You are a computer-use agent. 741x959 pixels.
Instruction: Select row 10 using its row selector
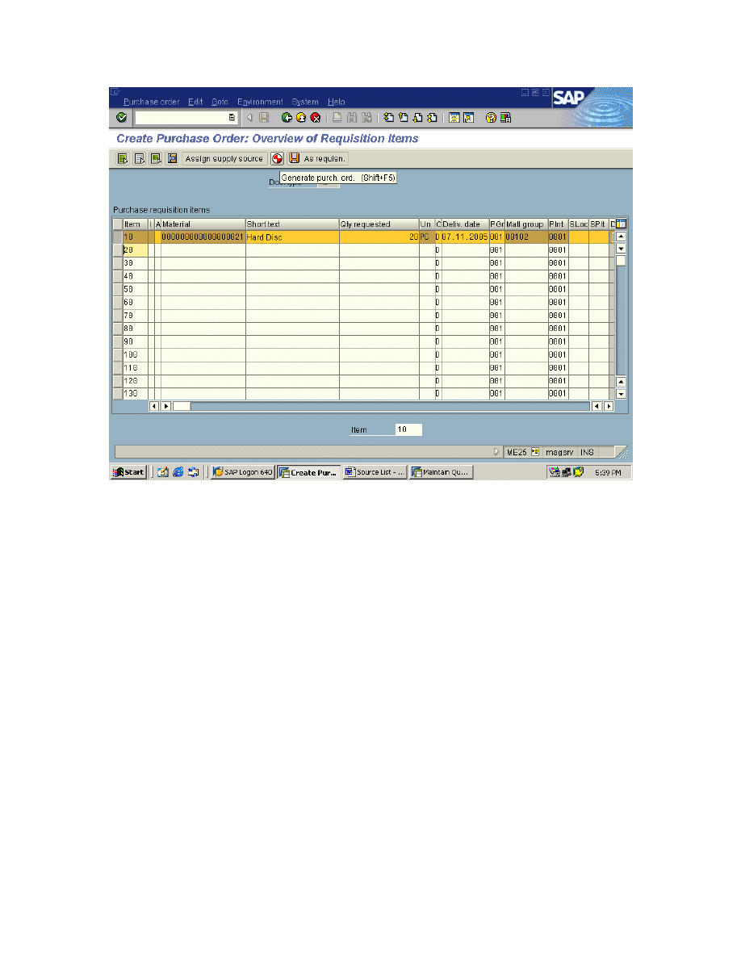[117, 237]
